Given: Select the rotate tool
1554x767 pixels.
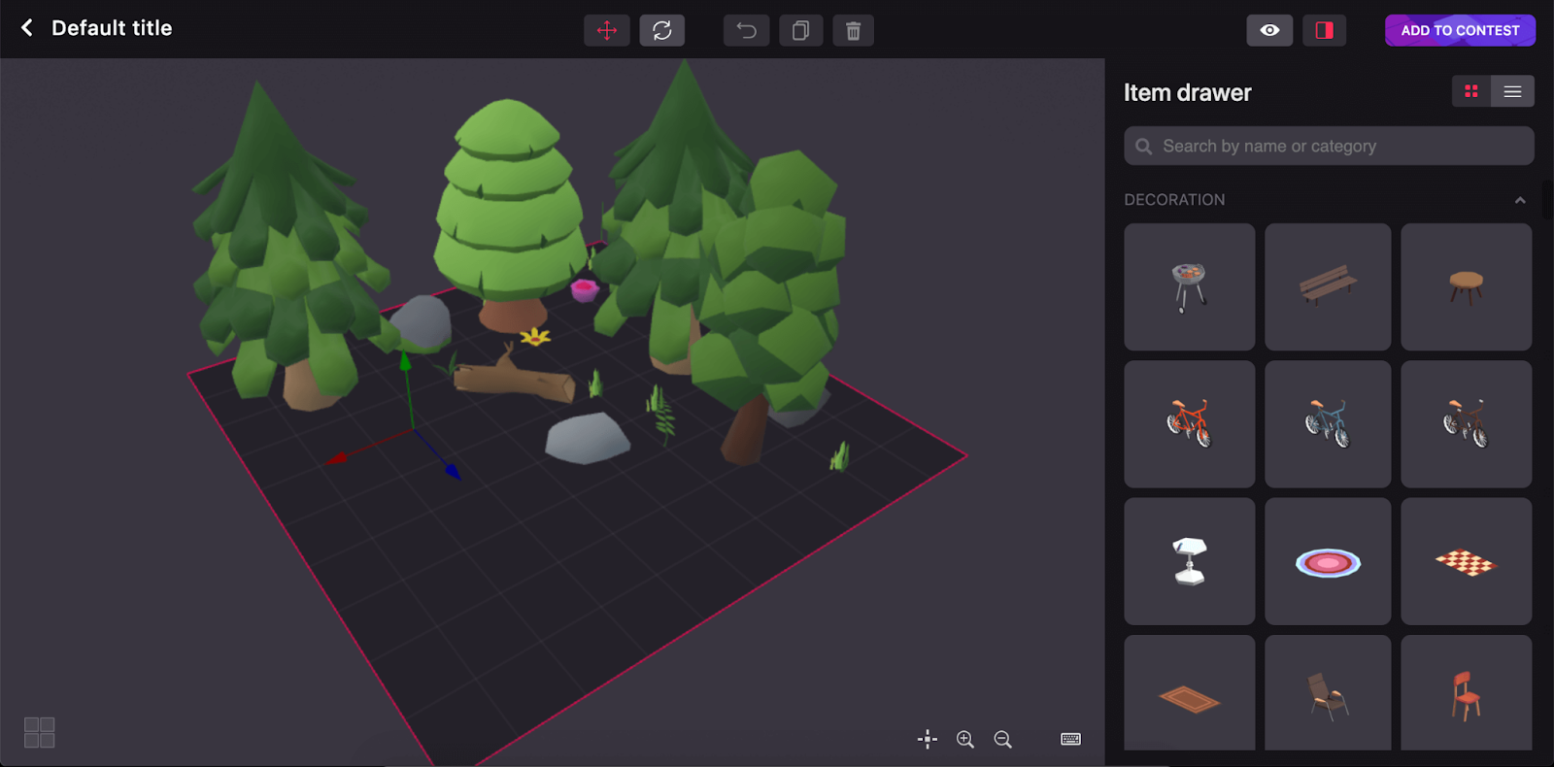Looking at the screenshot, I should pyautogui.click(x=662, y=30).
